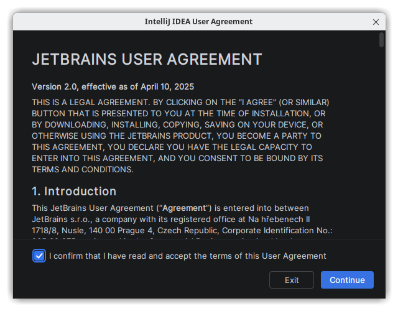398x311 pixels.
Task: Click the Exit button
Action: pos(292,280)
